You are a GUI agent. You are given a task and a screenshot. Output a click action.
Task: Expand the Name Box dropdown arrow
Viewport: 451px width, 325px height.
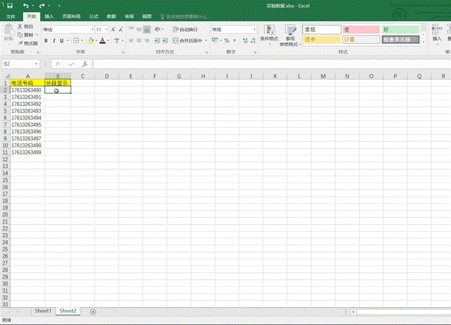(x=37, y=64)
